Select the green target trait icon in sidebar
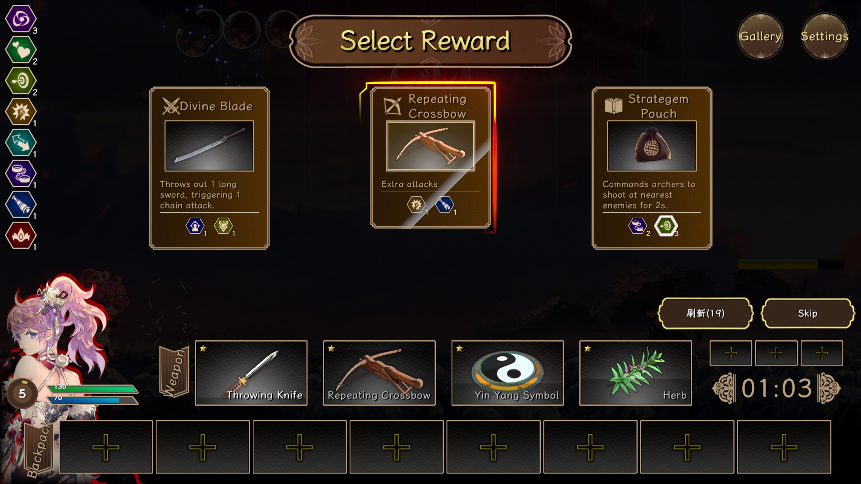The height and width of the screenshot is (484, 861). [x=21, y=81]
